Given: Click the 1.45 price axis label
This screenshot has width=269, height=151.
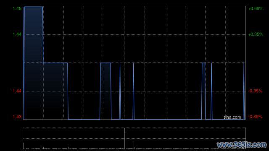Looking at the screenshot, I should 17,8.
